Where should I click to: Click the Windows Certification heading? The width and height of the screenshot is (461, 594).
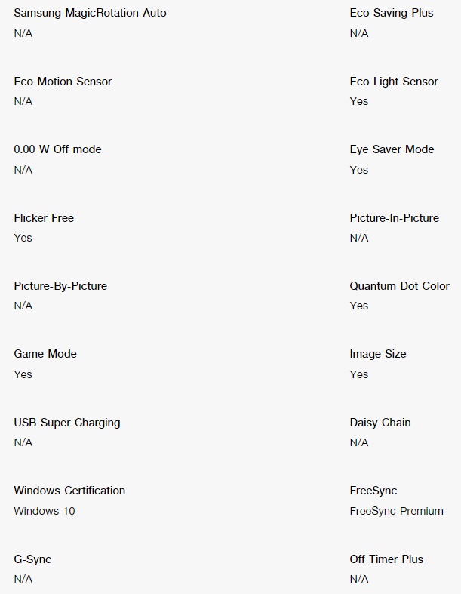pos(69,491)
